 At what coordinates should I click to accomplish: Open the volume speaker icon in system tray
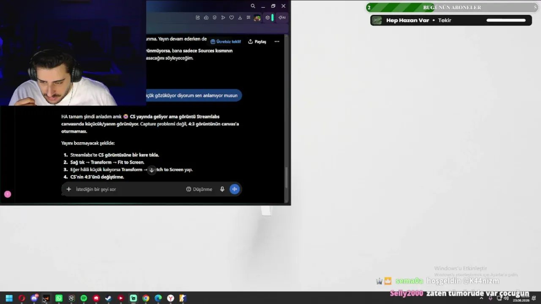tap(506, 298)
